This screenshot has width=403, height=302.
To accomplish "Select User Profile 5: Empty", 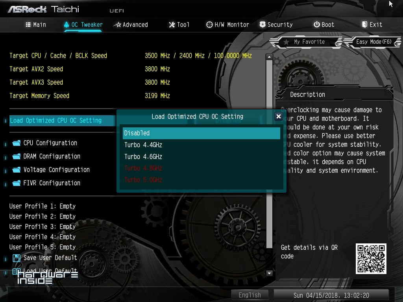I will pyautogui.click(x=43, y=247).
